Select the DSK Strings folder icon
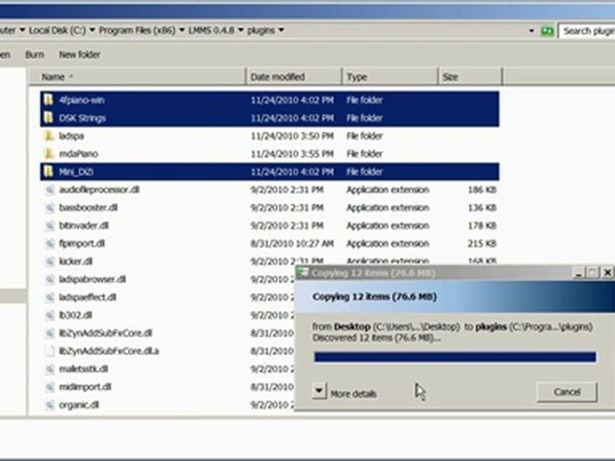The height and width of the screenshot is (461, 615). pyautogui.click(x=49, y=118)
